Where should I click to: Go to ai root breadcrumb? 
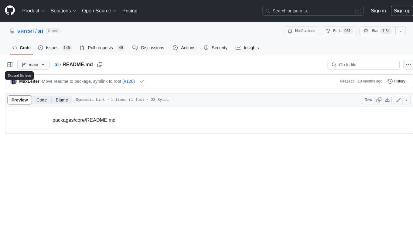pos(56,64)
